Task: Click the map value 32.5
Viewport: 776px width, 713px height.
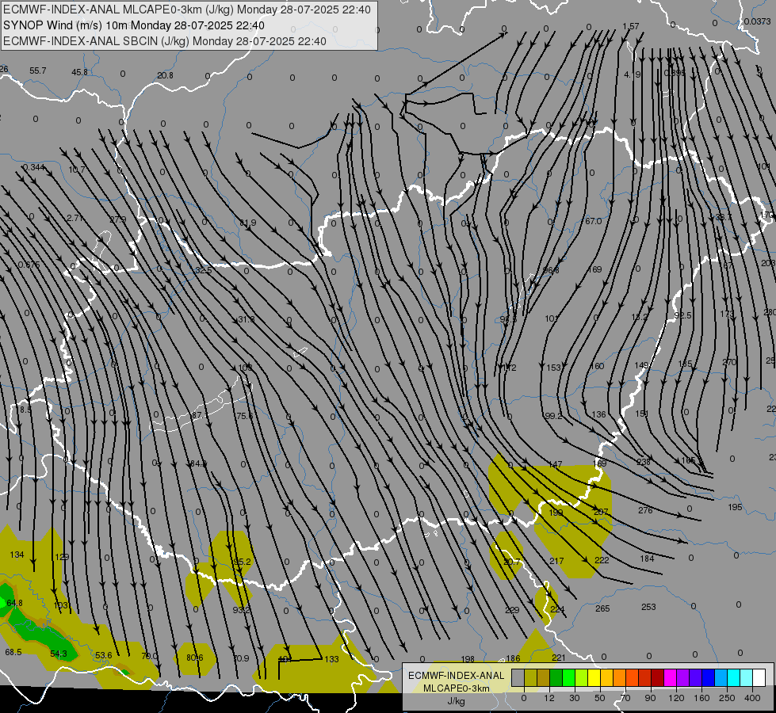Action: point(204,270)
